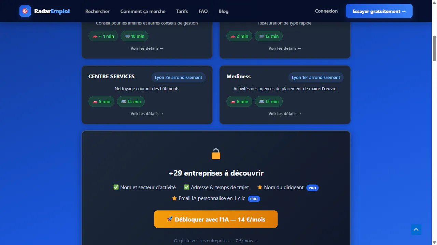Click the 'Conseil pour les affaires' description text
This screenshot has width=437, height=245.
pyautogui.click(x=147, y=23)
